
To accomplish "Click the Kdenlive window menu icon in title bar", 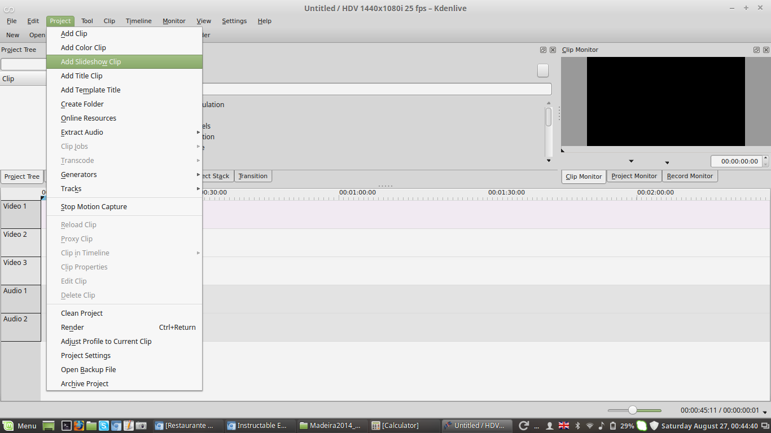I will (8, 8).
